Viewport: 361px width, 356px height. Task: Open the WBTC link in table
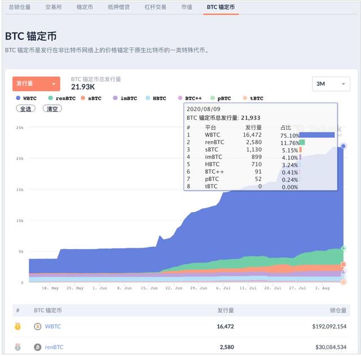tap(53, 327)
